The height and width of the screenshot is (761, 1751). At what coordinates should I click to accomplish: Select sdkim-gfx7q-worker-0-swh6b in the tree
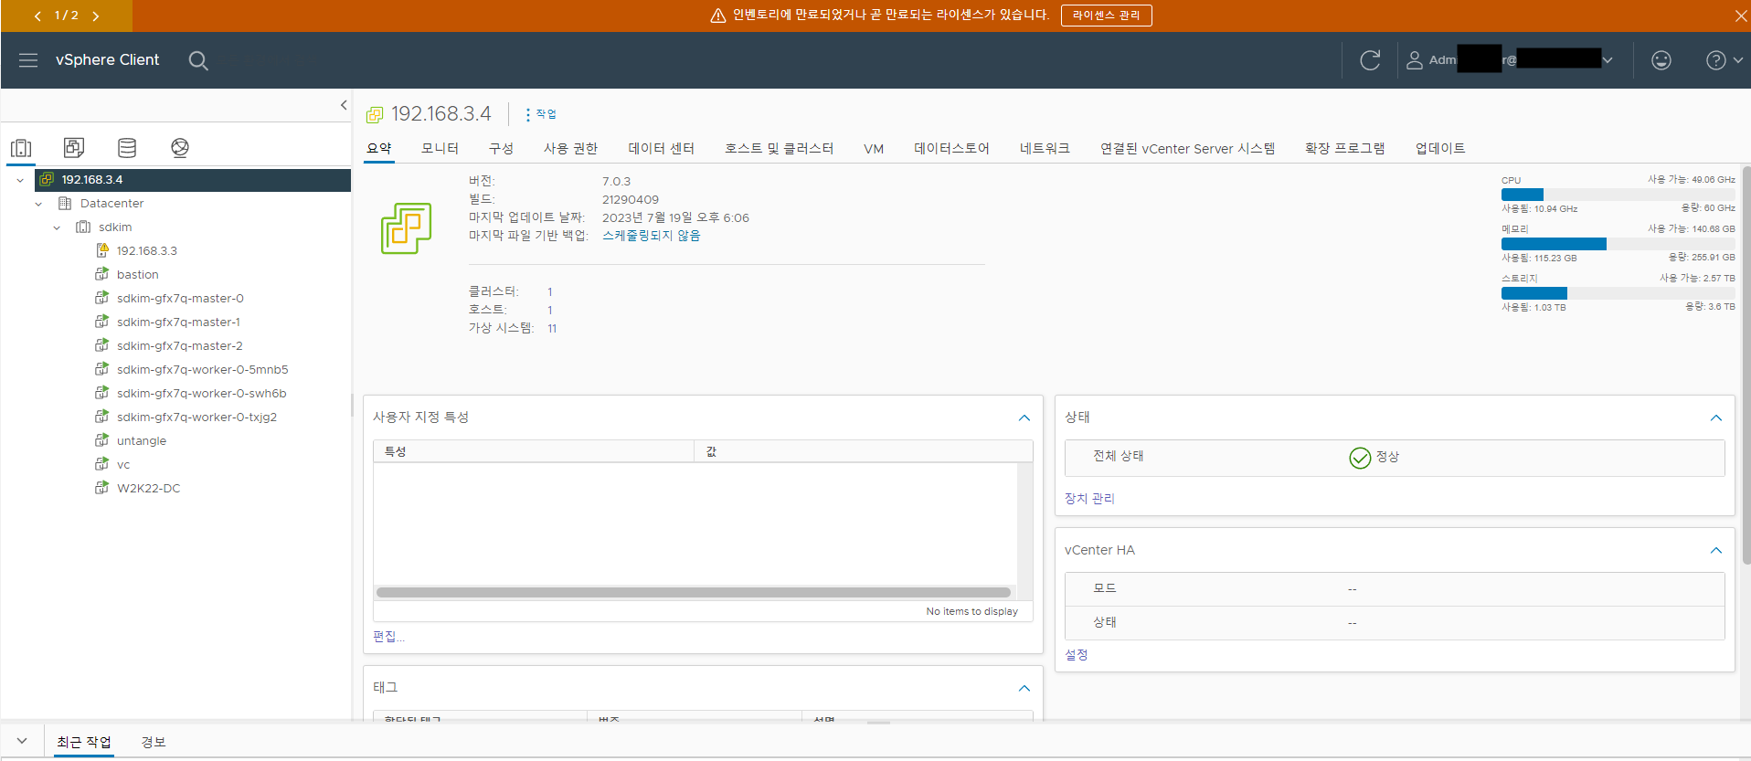201,393
